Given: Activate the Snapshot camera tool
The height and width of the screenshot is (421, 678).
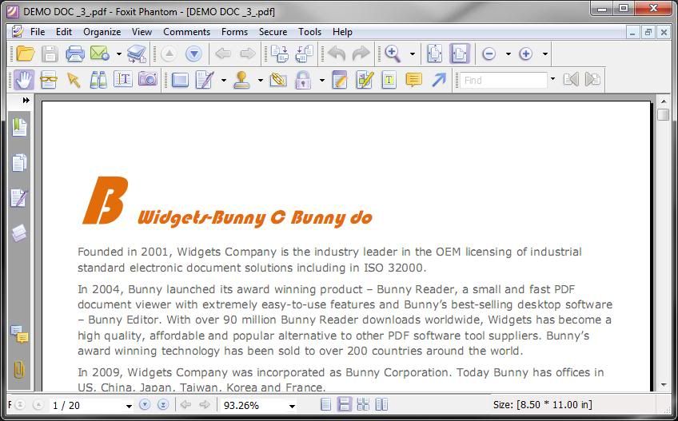Looking at the screenshot, I should point(147,80).
